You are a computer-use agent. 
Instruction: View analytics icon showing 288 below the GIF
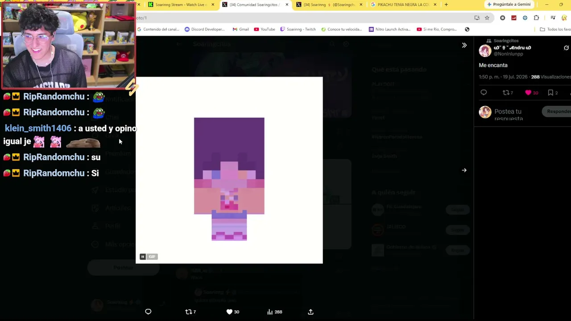click(274, 312)
